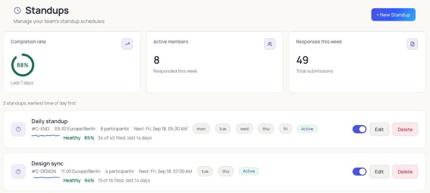The height and width of the screenshot is (193, 430).
Task: Toggle the tue day chip on Design sync
Action: [205, 172]
